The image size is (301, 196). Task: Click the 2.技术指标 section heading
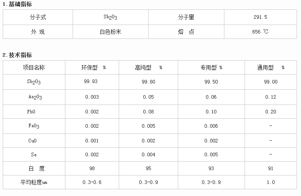pyautogui.click(x=17, y=55)
